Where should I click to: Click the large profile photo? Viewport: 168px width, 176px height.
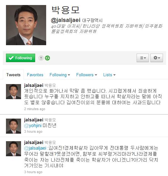tap(26, 25)
